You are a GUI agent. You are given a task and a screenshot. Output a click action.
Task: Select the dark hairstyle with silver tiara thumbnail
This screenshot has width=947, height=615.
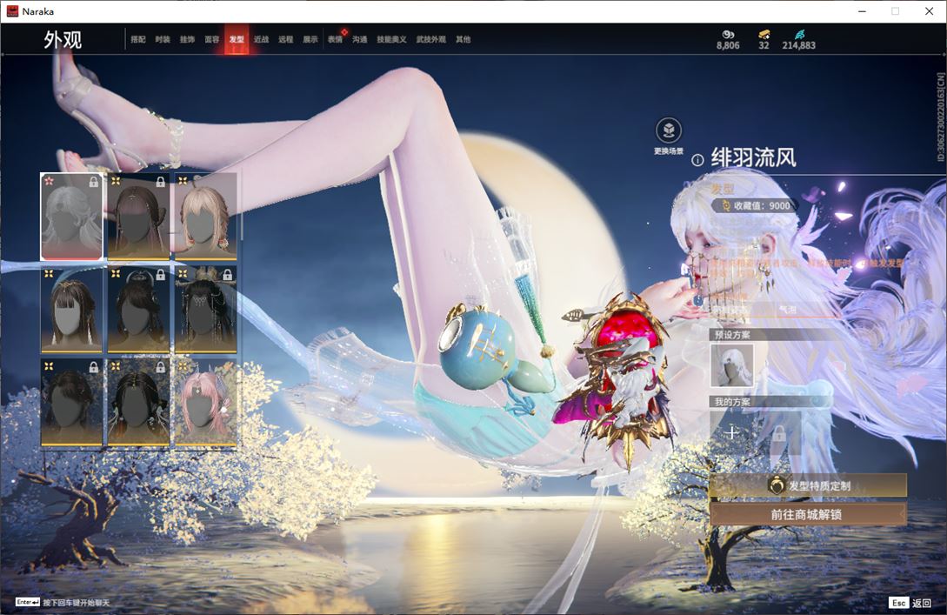point(138,310)
